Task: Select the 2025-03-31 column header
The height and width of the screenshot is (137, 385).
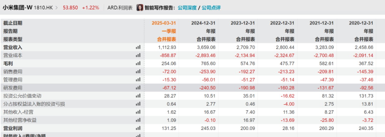Action: click(164, 23)
